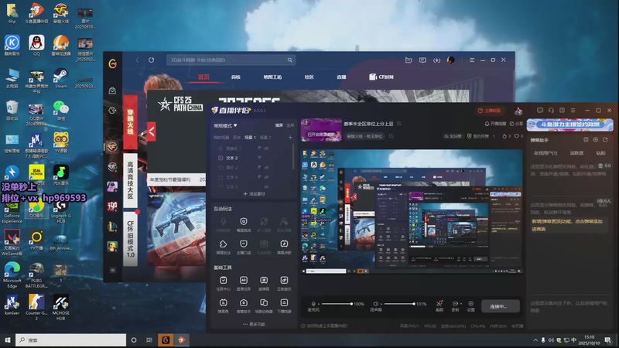Click 添加素材 add source
Viewport: 619px width, 348px height.
click(255, 194)
